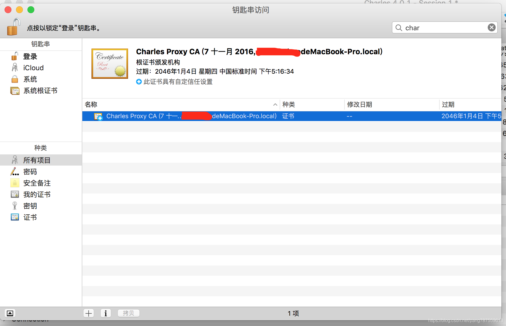Select the iCloud keychain
Screen dimensions: 506x326
click(41, 68)
